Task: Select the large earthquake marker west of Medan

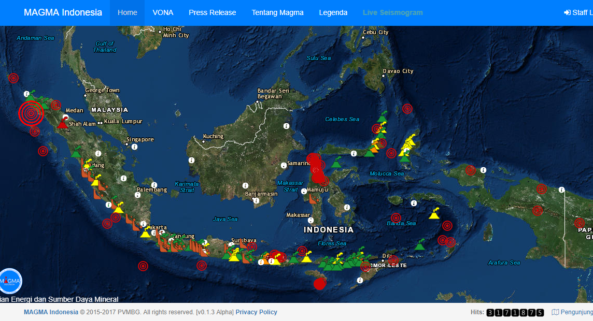Action: [31, 113]
